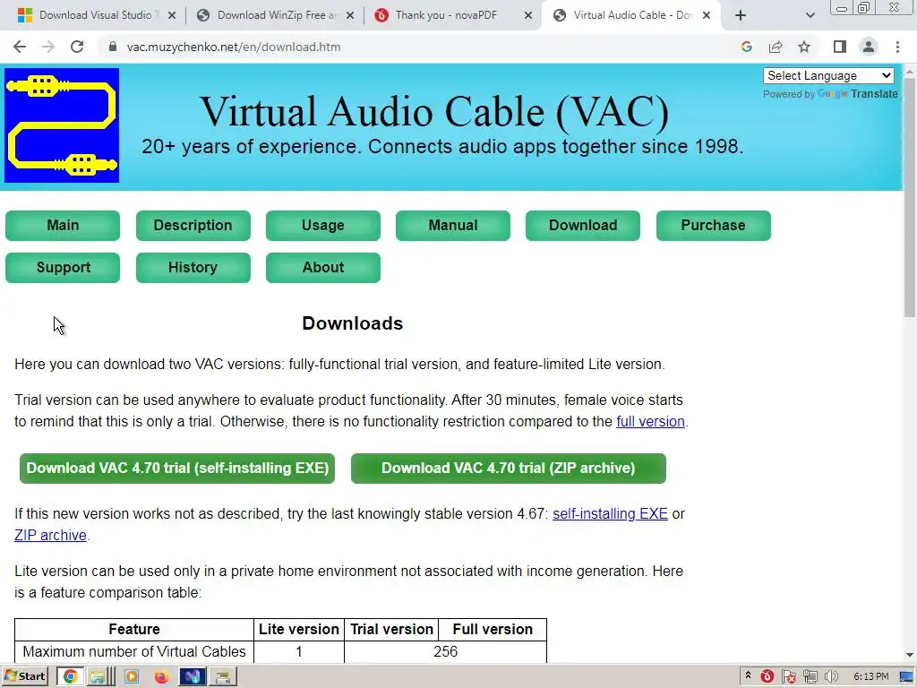Open Chrome from the taskbar
The width and height of the screenshot is (917, 688).
click(x=70, y=677)
